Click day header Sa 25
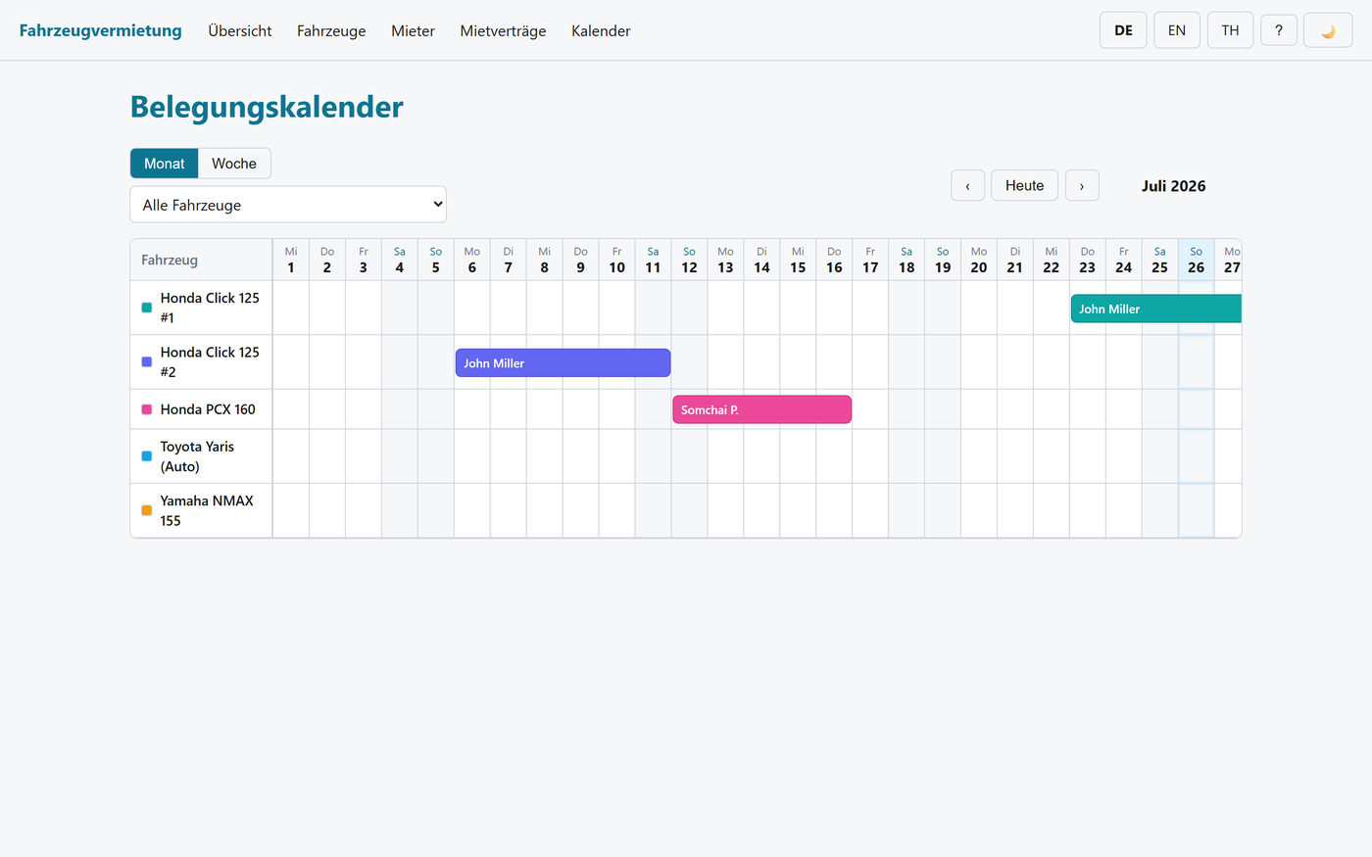This screenshot has width=1372, height=857. tap(1160, 260)
